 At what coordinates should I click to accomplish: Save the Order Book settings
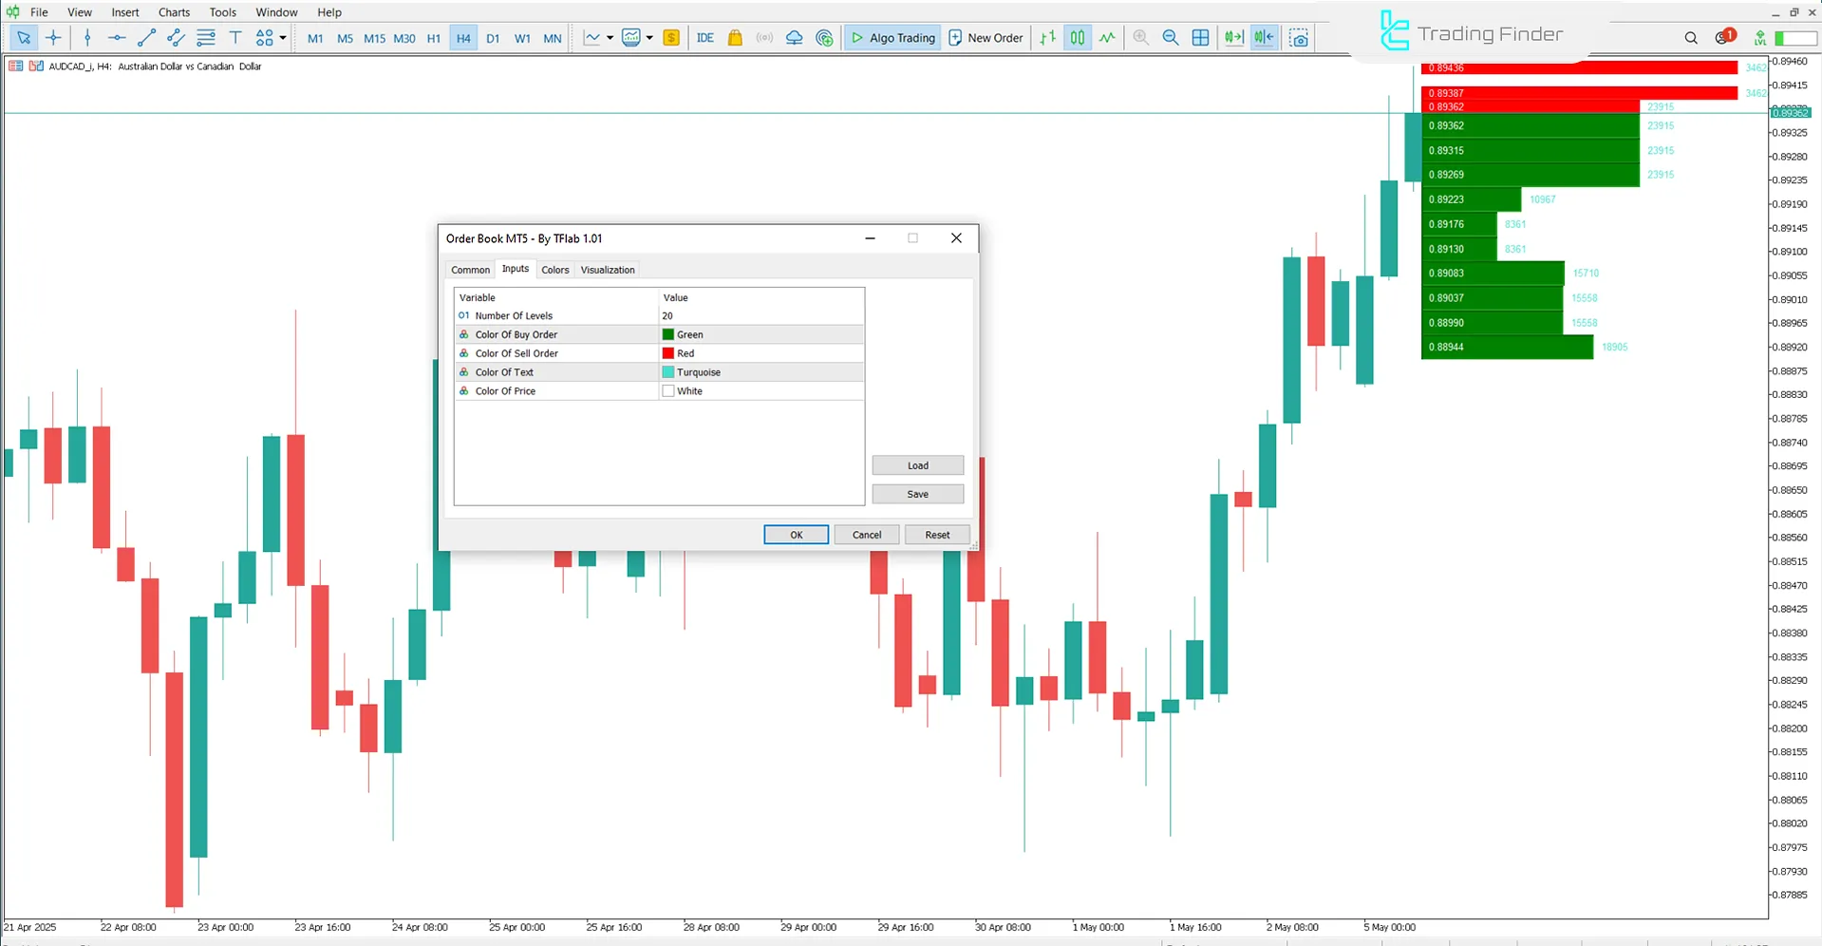(x=917, y=494)
